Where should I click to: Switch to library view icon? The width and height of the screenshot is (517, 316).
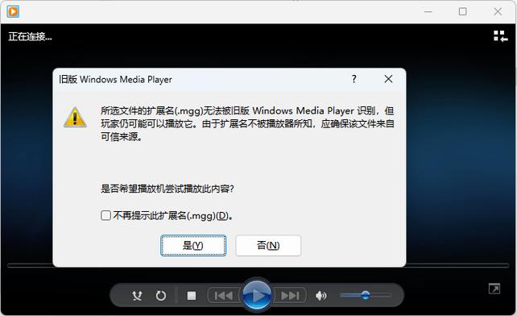(500, 36)
